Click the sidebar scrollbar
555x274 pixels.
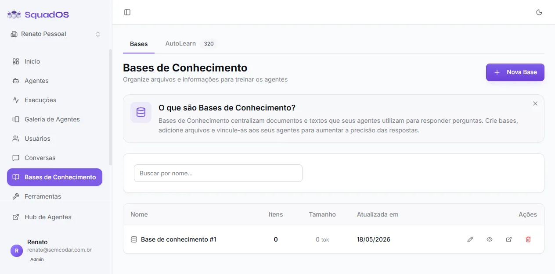[111, 107]
